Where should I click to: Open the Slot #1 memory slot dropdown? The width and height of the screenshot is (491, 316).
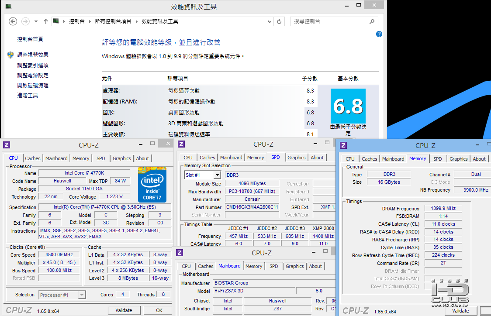217,175
